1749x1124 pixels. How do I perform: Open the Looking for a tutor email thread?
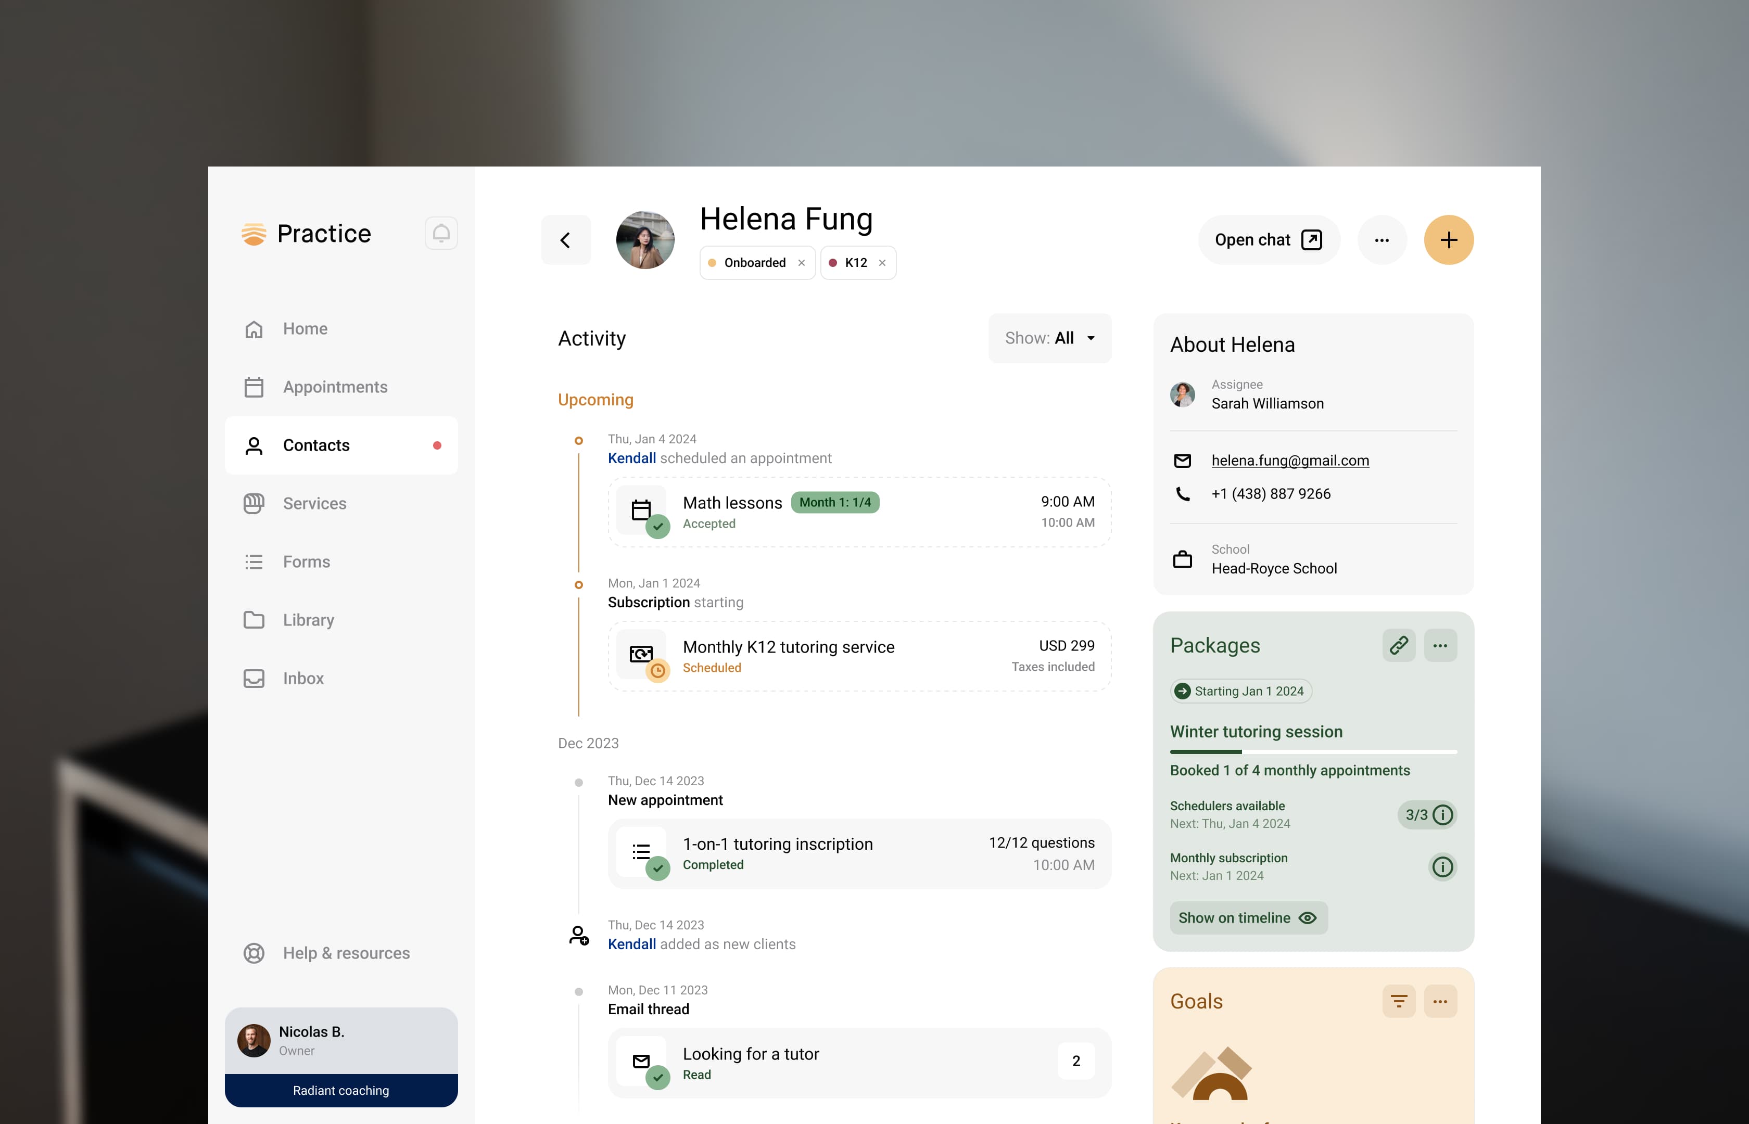[x=859, y=1064]
